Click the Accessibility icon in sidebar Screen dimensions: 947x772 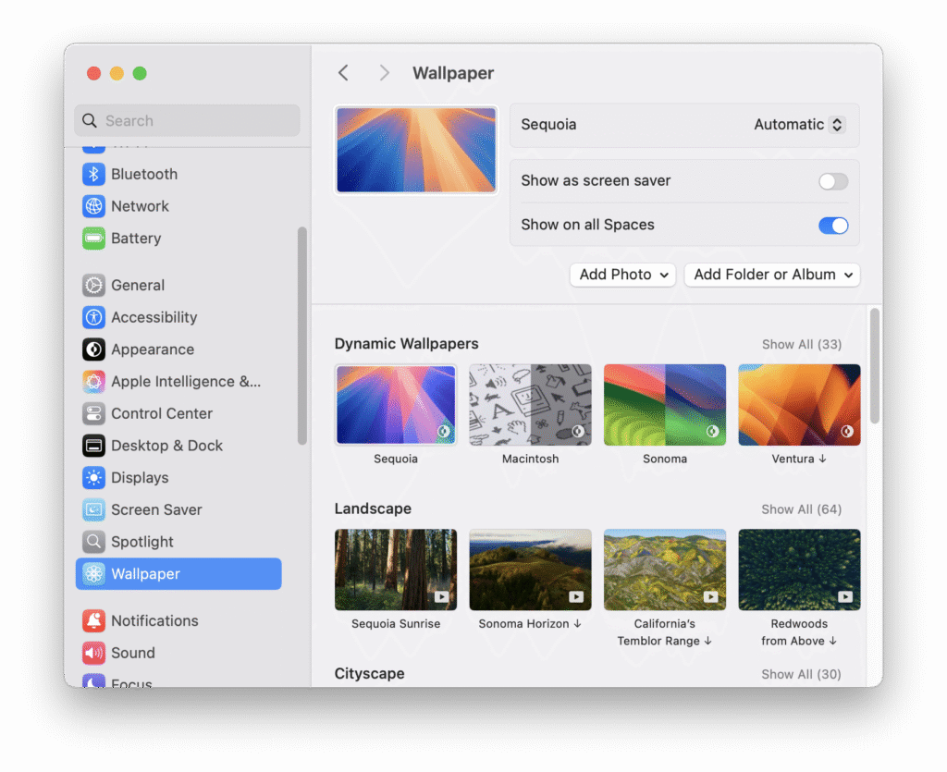[x=93, y=317]
